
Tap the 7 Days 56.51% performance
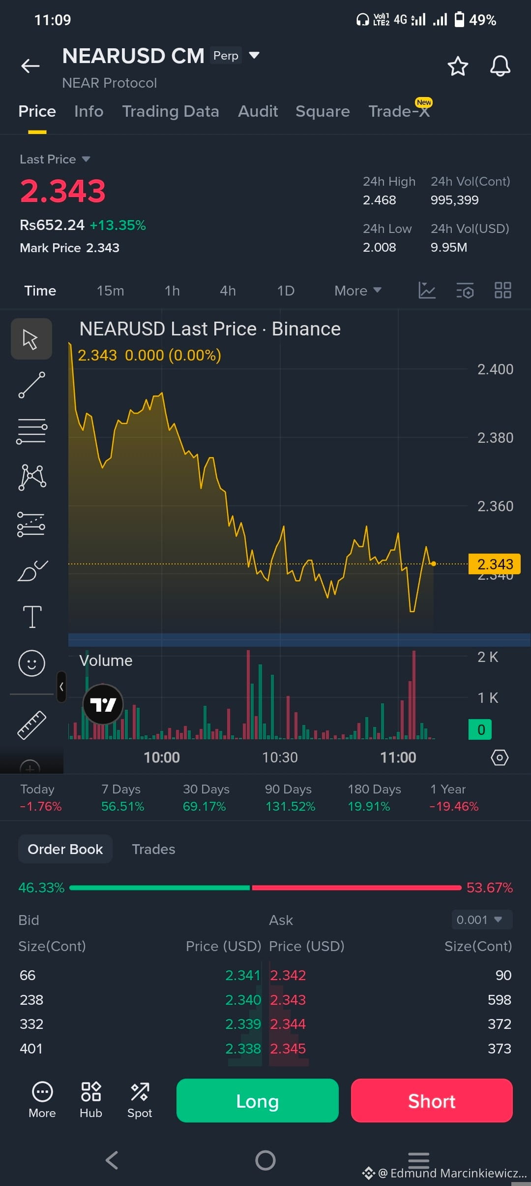(122, 797)
